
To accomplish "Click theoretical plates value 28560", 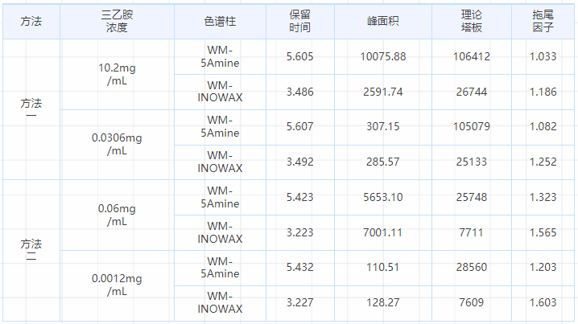I will point(472,267).
